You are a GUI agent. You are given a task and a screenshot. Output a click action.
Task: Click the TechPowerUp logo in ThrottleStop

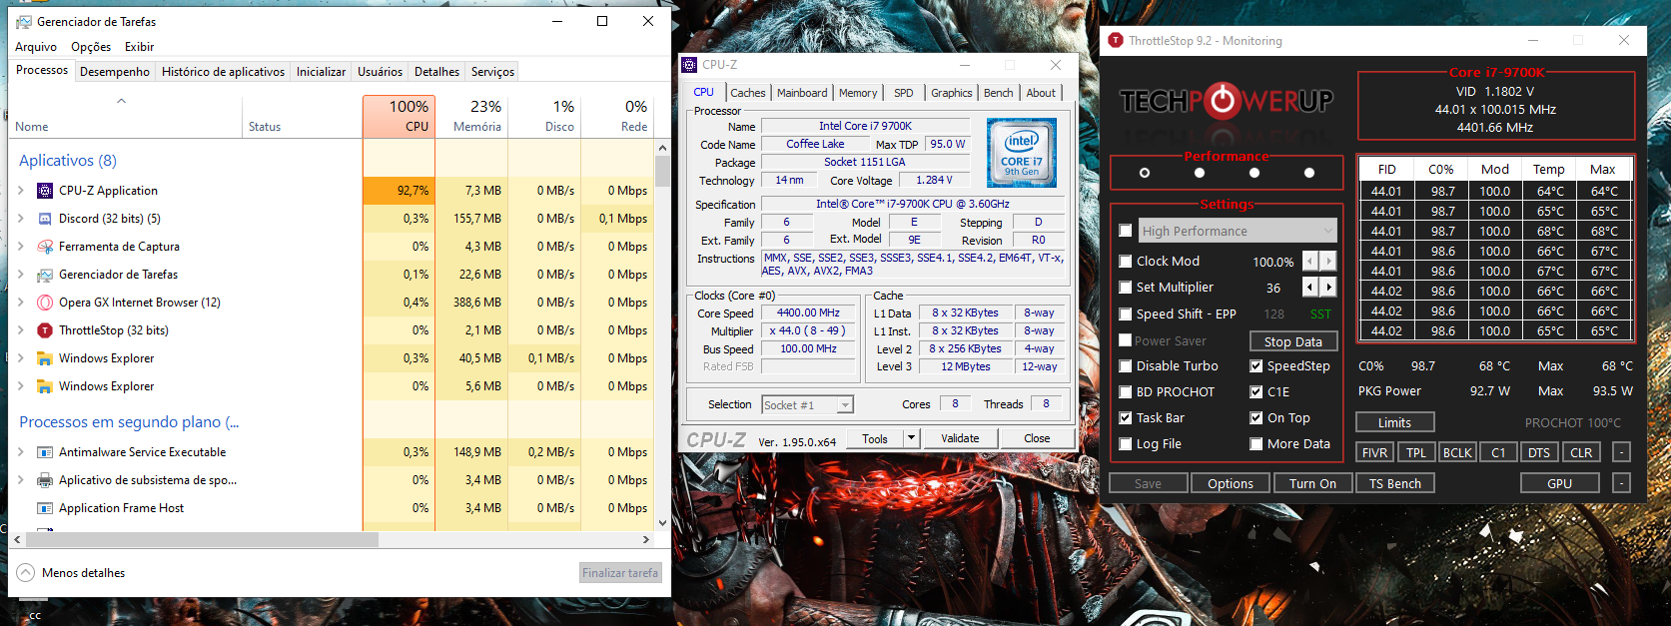(1227, 101)
